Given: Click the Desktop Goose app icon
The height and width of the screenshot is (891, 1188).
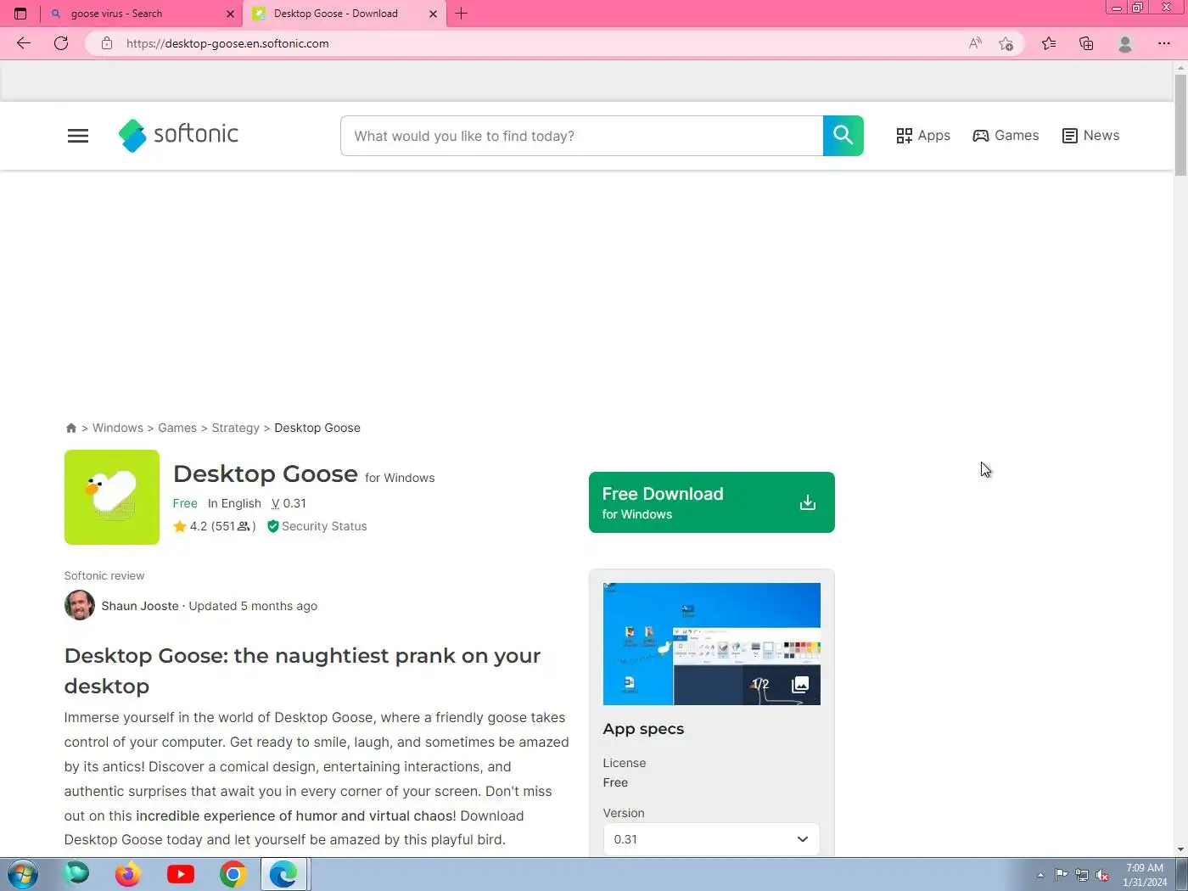Looking at the screenshot, I should tap(112, 497).
